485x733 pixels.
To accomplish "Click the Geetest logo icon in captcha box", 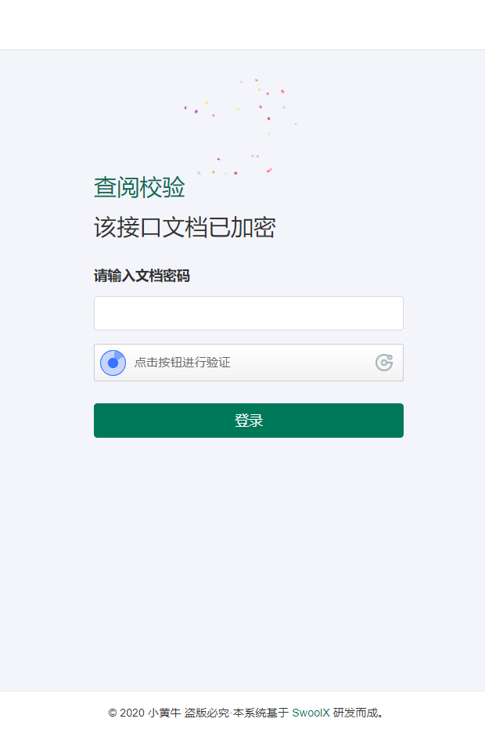I will click(x=384, y=363).
